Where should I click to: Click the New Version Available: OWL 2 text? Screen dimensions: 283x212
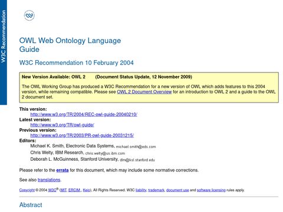pyautogui.click(x=54, y=77)
